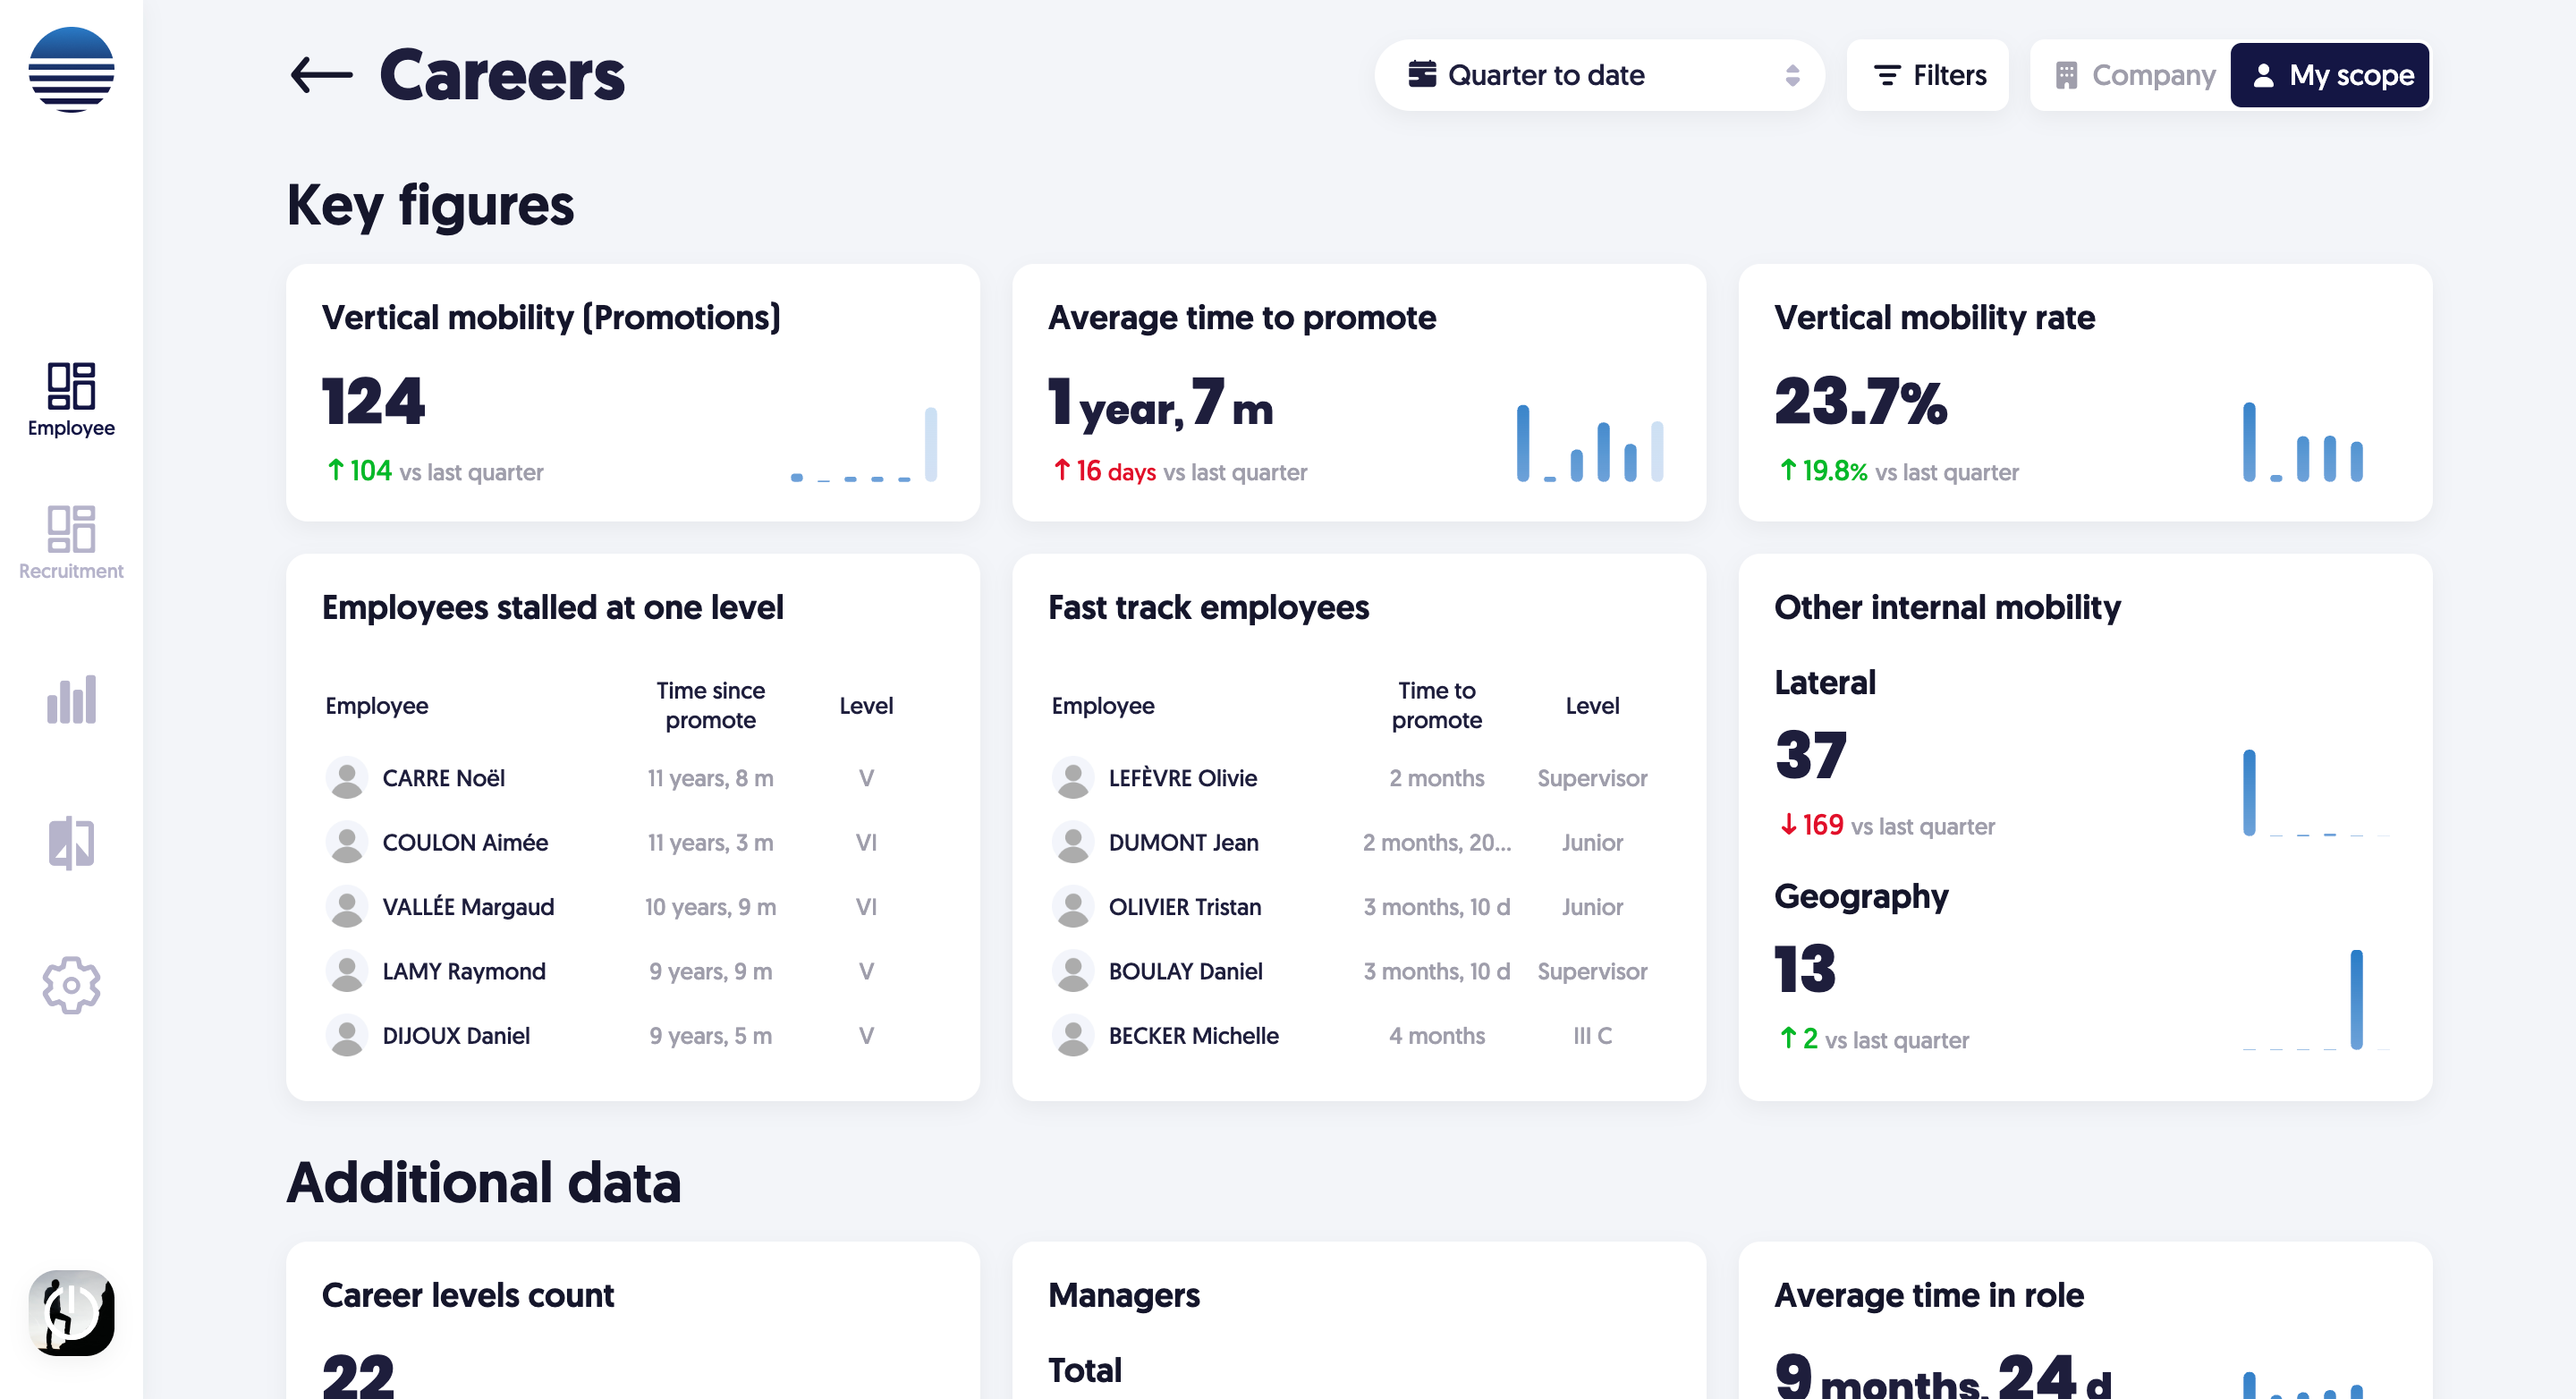Screen dimensions: 2576x1399
Task: Click the calendar icon in the date selector
Action: (1421, 75)
